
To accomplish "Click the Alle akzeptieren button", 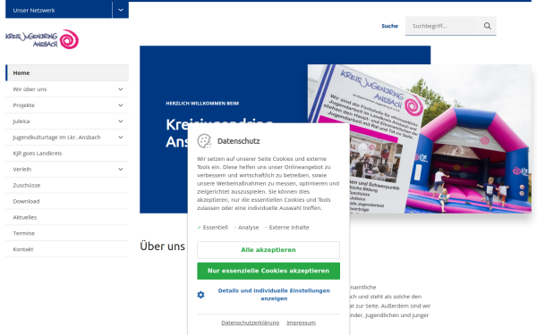I will tap(268, 250).
